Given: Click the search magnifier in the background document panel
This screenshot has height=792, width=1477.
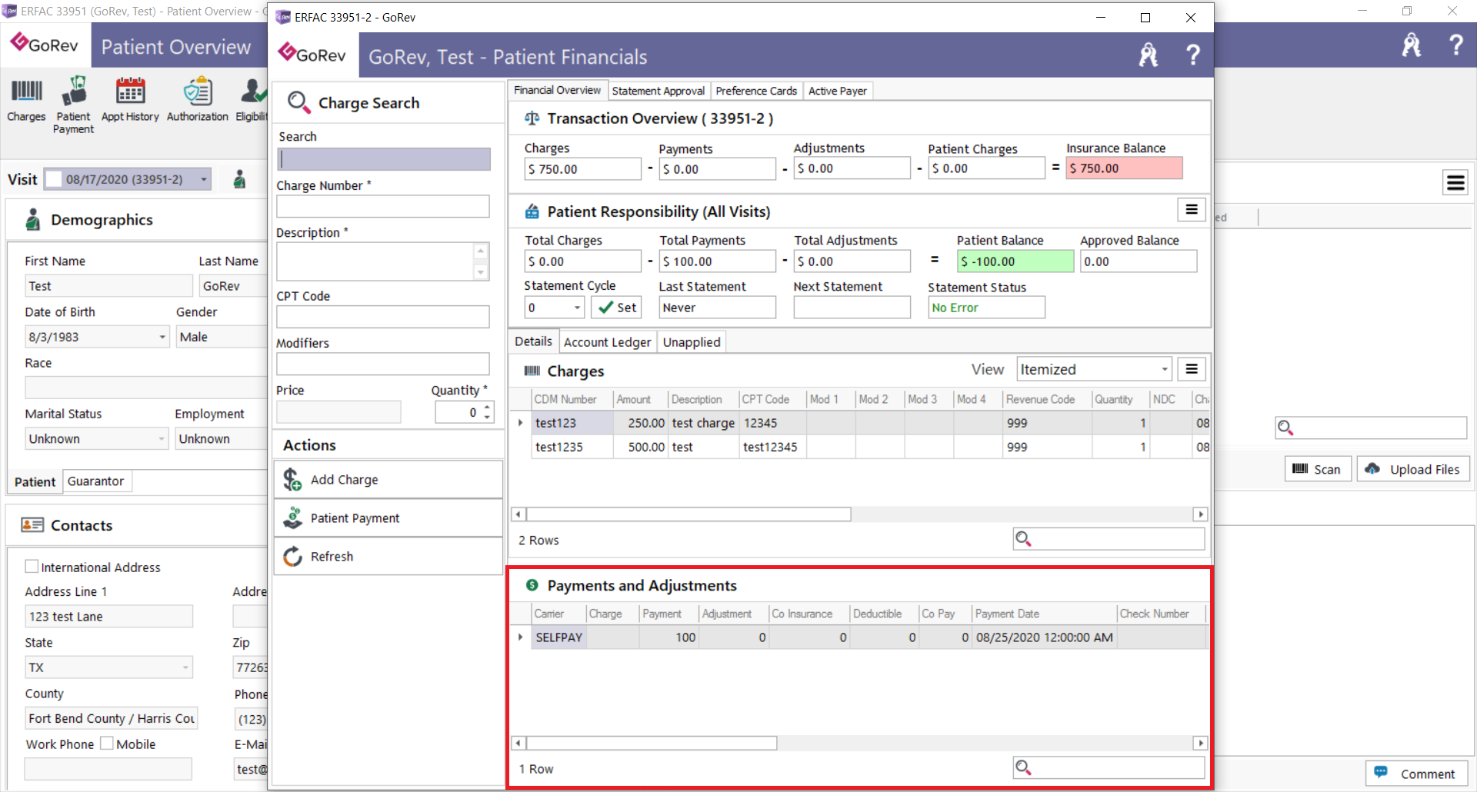Looking at the screenshot, I should pyautogui.click(x=1285, y=428).
